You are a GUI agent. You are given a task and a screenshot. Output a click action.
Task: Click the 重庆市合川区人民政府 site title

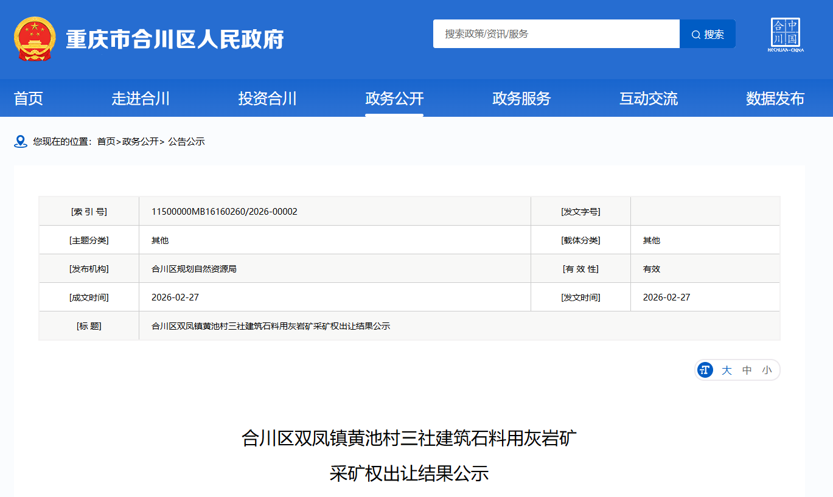point(175,40)
